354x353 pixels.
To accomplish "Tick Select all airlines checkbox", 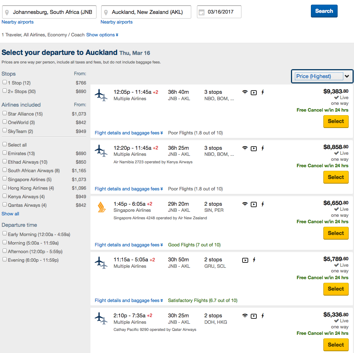I will [x=5, y=144].
